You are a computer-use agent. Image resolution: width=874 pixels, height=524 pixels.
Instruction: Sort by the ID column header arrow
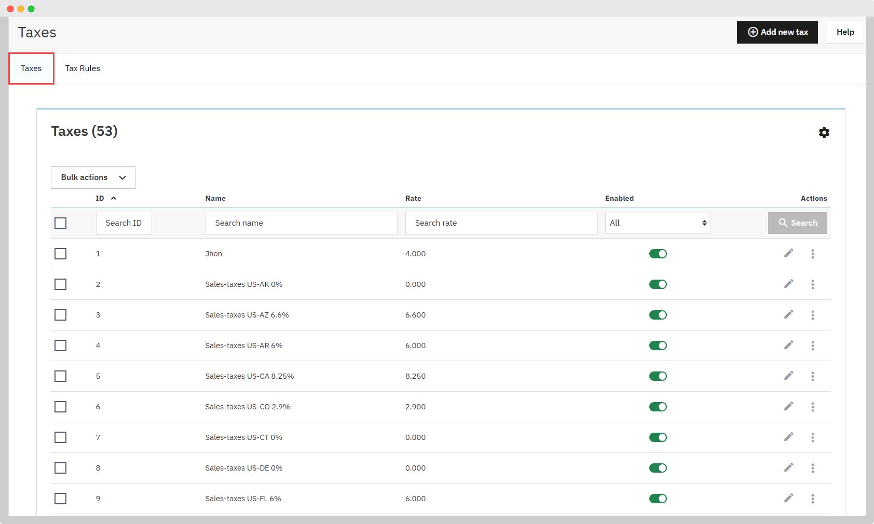click(x=113, y=198)
